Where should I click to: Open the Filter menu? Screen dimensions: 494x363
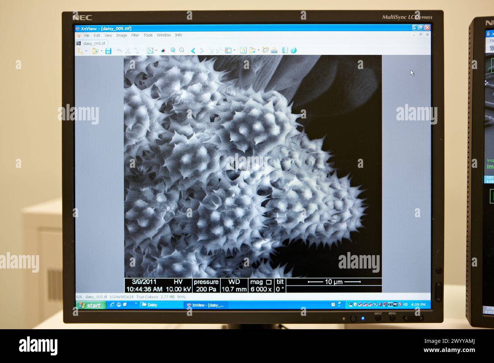click(x=135, y=35)
